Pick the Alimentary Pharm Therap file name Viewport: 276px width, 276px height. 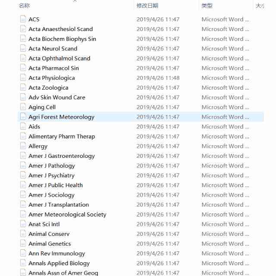(62, 136)
